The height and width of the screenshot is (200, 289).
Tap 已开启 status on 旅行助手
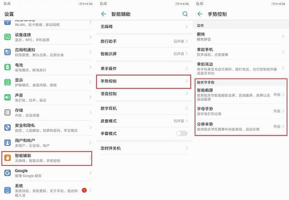click(x=179, y=41)
